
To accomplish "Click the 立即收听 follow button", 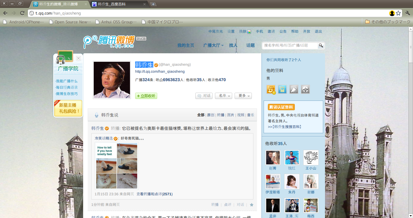I will pos(146,96).
